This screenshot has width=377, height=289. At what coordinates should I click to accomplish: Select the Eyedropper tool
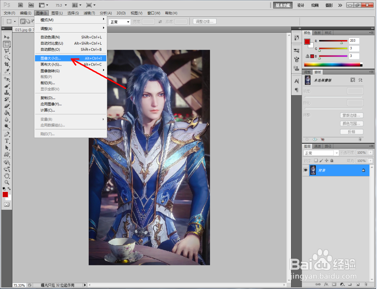point(7,71)
